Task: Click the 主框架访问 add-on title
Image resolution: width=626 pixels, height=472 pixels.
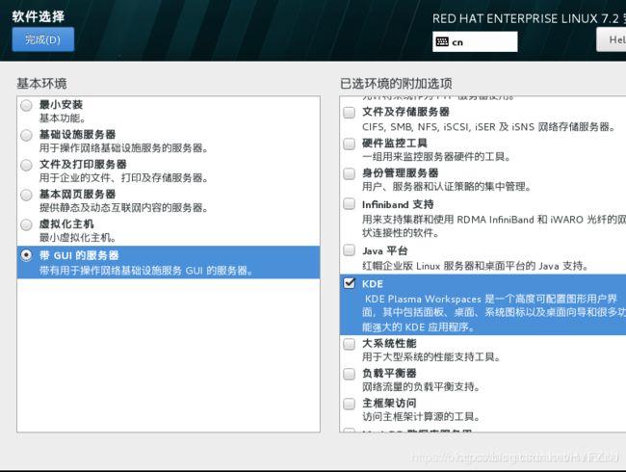Action: 389,404
